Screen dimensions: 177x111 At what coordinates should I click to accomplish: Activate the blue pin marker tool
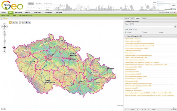[30, 22]
